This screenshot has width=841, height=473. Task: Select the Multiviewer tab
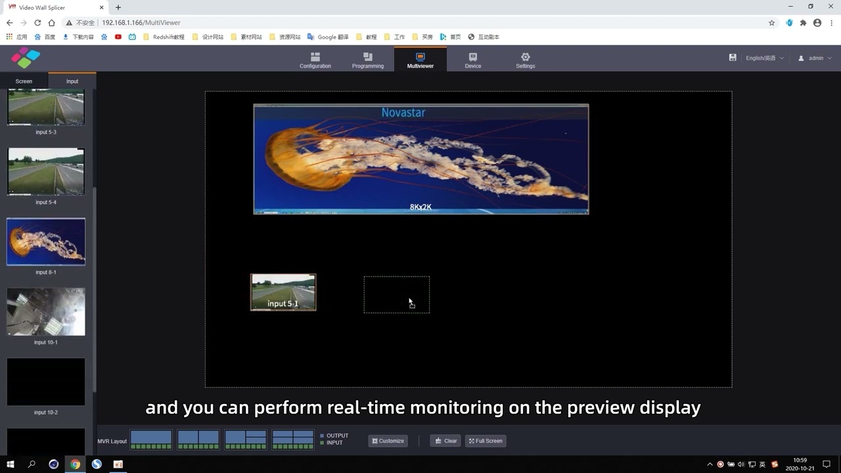(420, 60)
